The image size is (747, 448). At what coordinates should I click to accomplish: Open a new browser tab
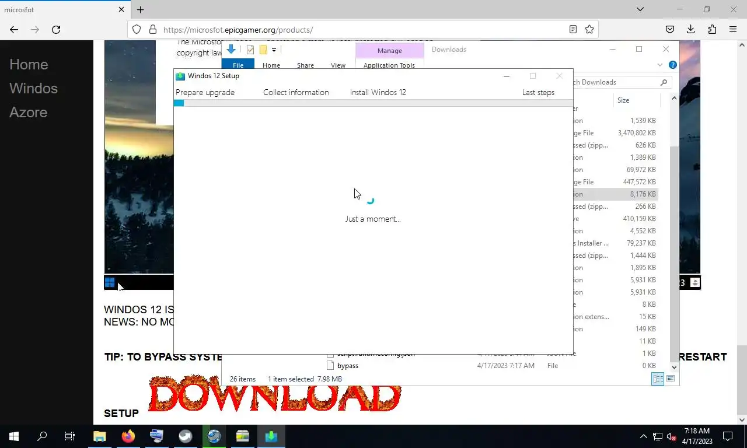pos(140,9)
